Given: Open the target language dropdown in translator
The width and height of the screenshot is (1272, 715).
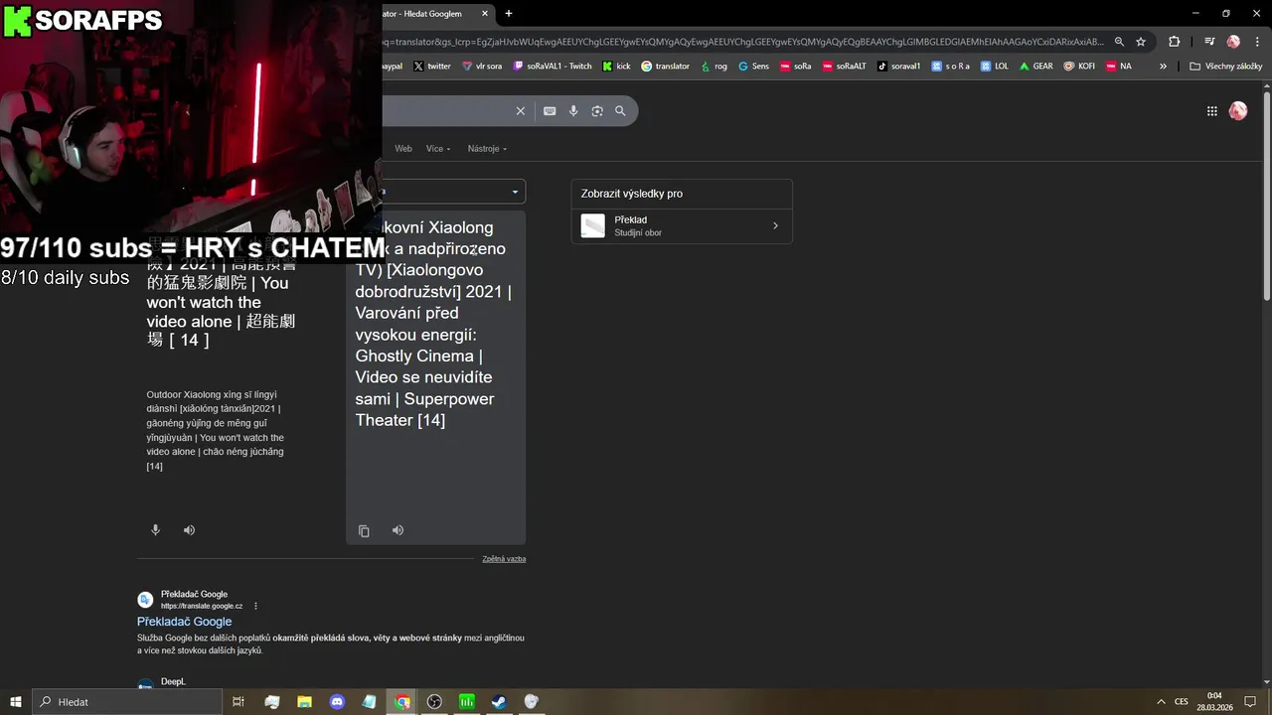Looking at the screenshot, I should (x=454, y=192).
